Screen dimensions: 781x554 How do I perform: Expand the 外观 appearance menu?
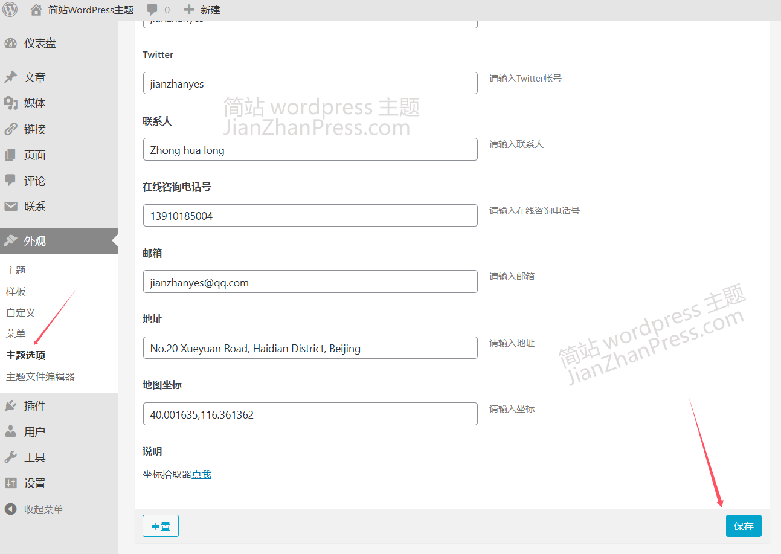click(x=34, y=241)
